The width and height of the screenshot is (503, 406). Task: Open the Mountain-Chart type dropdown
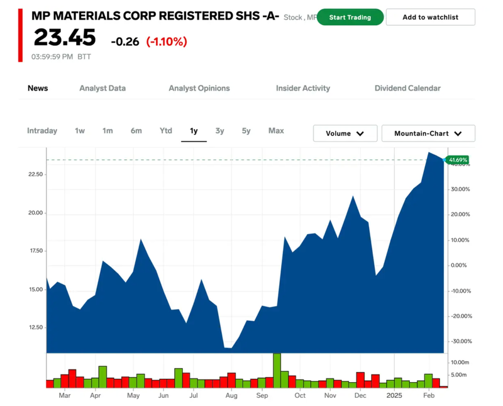click(x=428, y=133)
